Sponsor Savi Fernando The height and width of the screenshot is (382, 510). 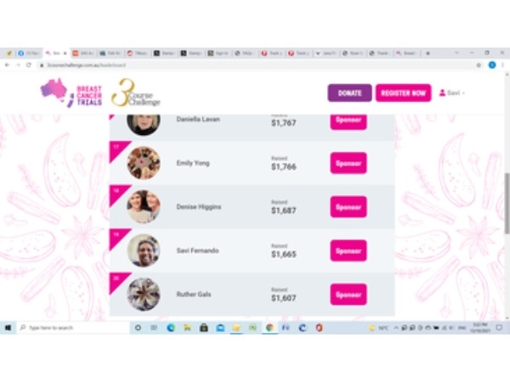coord(348,250)
